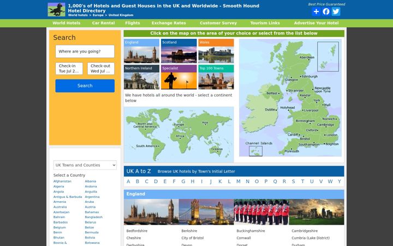Click Channel Islands inset on map

point(255,151)
